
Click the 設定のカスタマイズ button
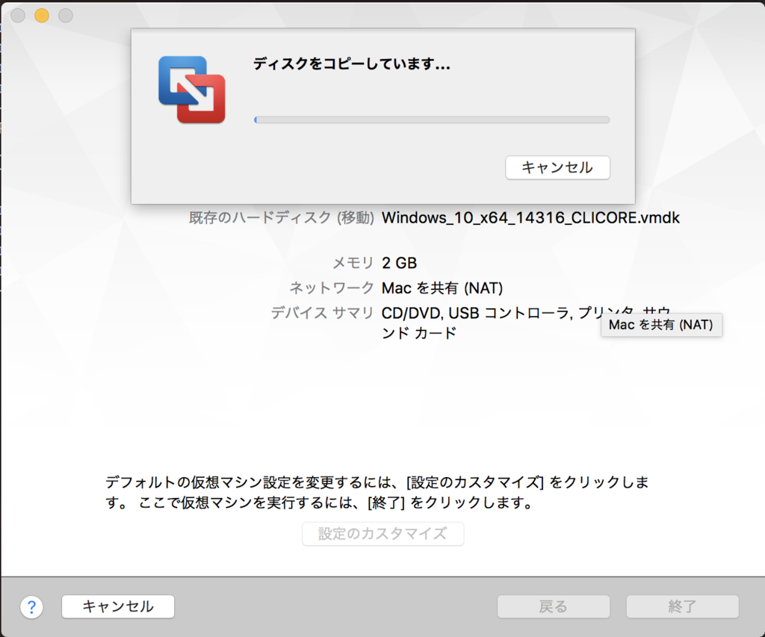383,534
